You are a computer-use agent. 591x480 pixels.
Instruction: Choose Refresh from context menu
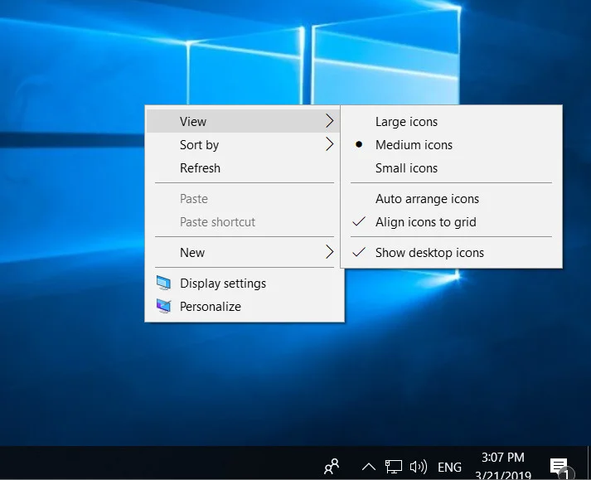(x=243, y=168)
